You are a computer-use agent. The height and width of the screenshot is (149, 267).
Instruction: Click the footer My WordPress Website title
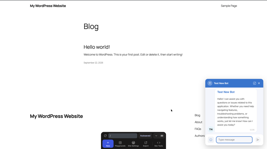56,116
